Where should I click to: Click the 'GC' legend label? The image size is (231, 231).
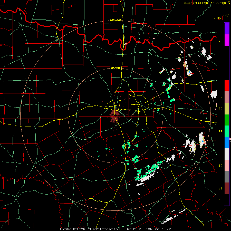(x=220, y=177)
